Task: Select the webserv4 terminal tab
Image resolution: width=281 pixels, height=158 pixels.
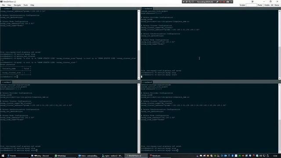Action: point(148,82)
